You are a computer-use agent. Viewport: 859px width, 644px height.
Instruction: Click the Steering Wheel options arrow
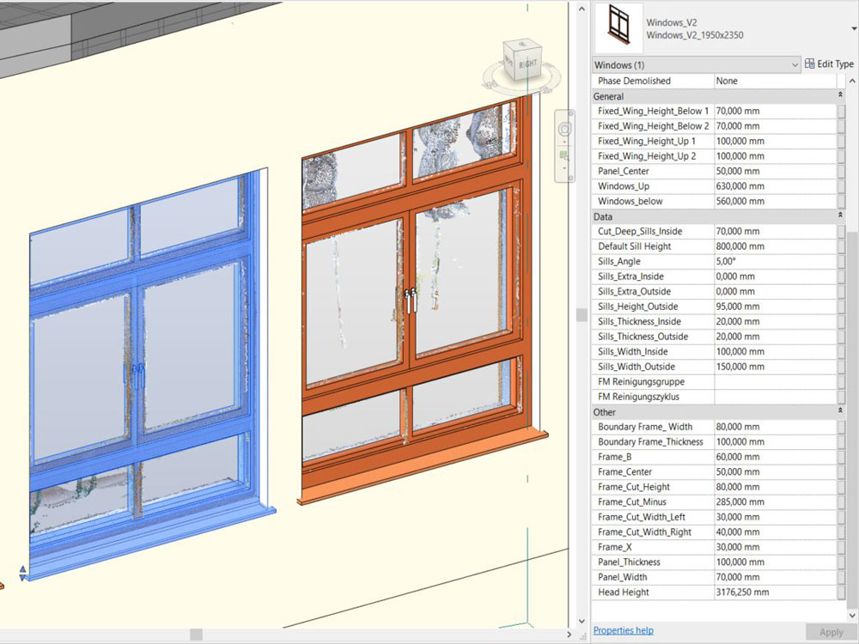coord(564,142)
